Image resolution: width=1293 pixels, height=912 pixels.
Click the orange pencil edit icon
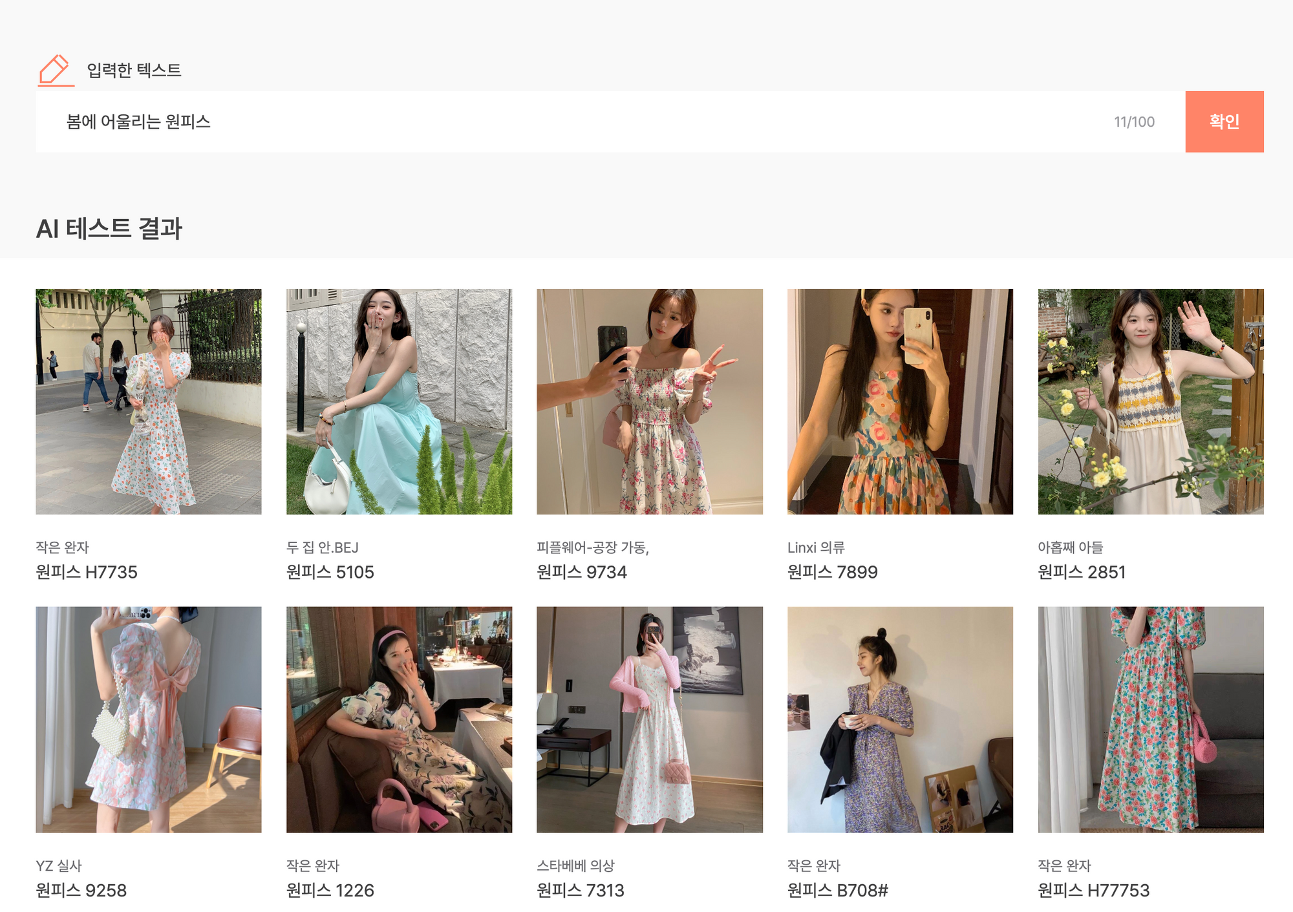click(55, 70)
